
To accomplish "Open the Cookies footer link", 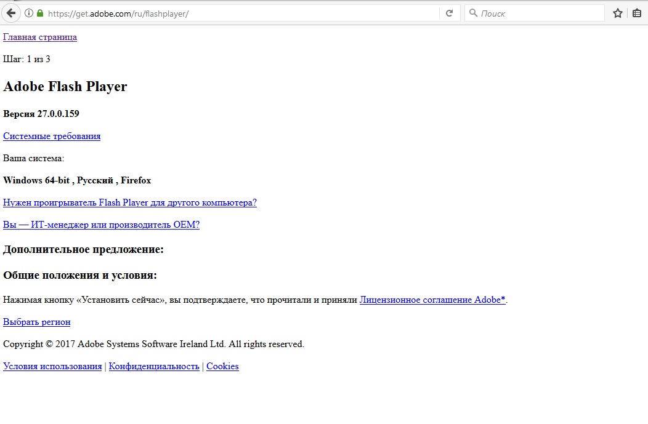I will 222,366.
